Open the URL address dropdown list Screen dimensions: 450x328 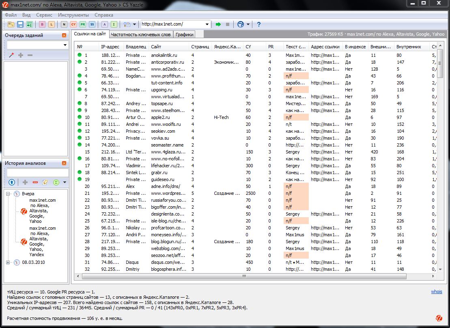click(207, 24)
